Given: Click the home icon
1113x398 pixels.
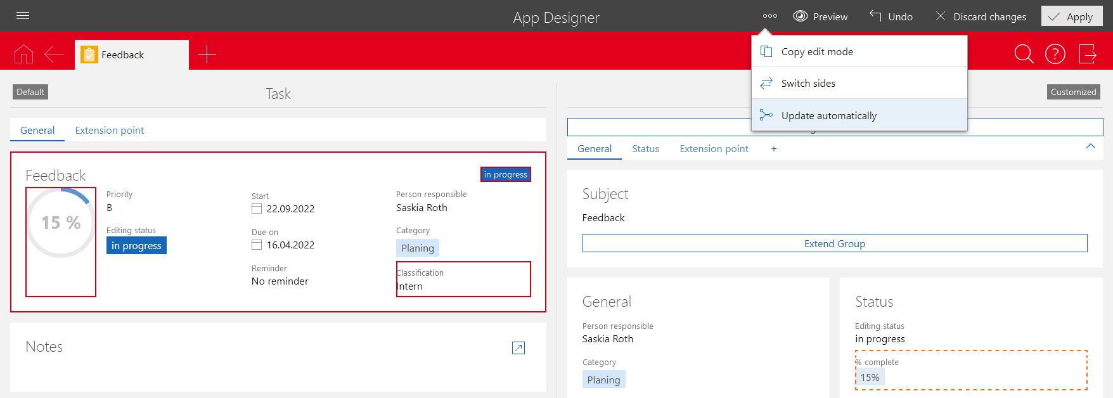Looking at the screenshot, I should (23, 55).
